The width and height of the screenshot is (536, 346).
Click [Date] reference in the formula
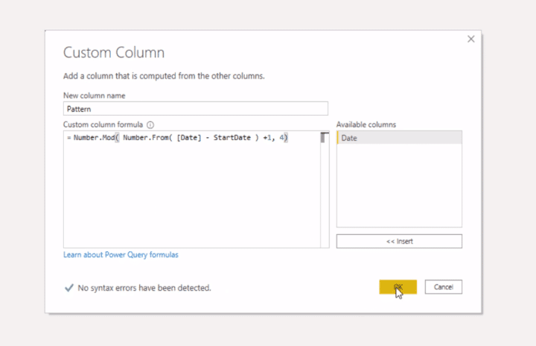[x=189, y=138]
